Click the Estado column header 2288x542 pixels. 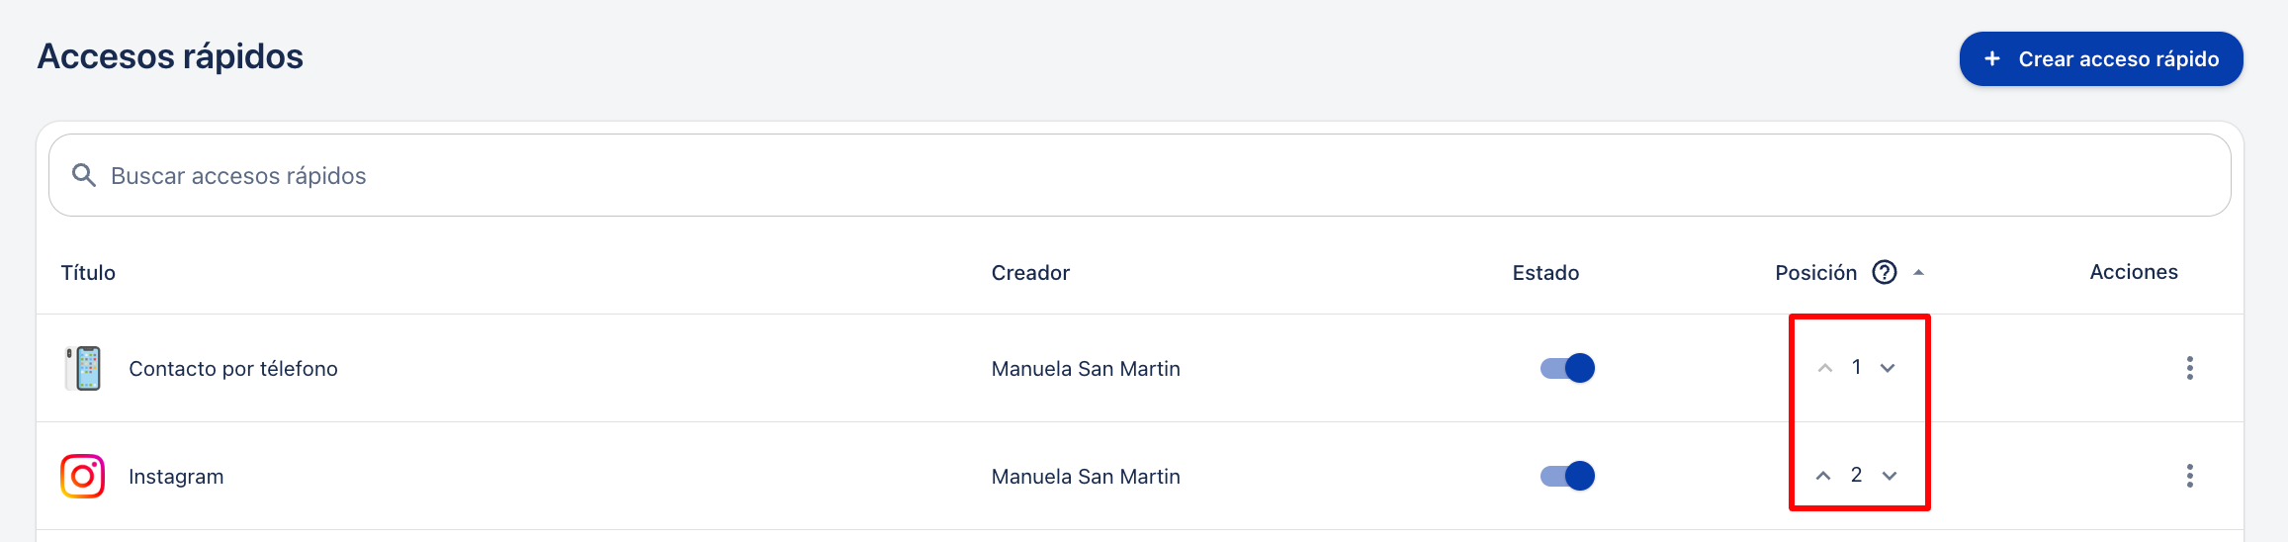pos(1545,273)
